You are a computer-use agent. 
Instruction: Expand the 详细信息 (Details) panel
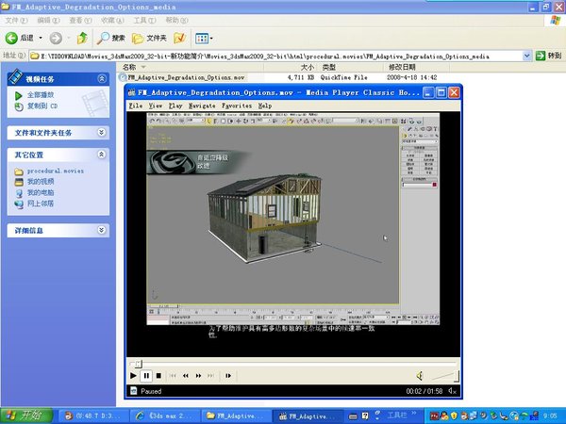point(101,230)
